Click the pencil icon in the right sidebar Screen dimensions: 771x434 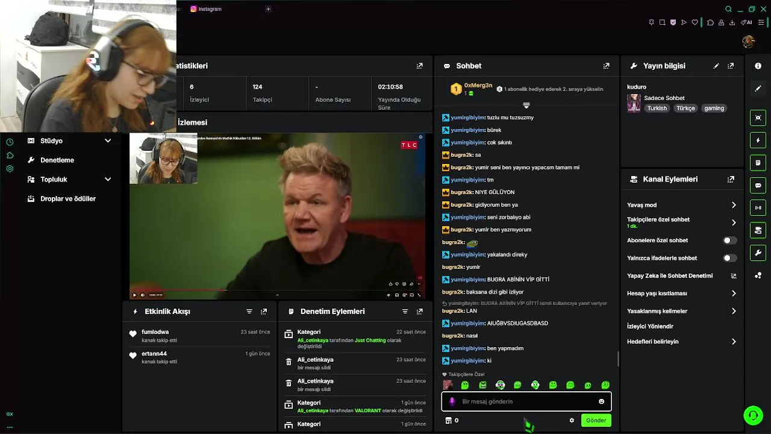click(758, 88)
